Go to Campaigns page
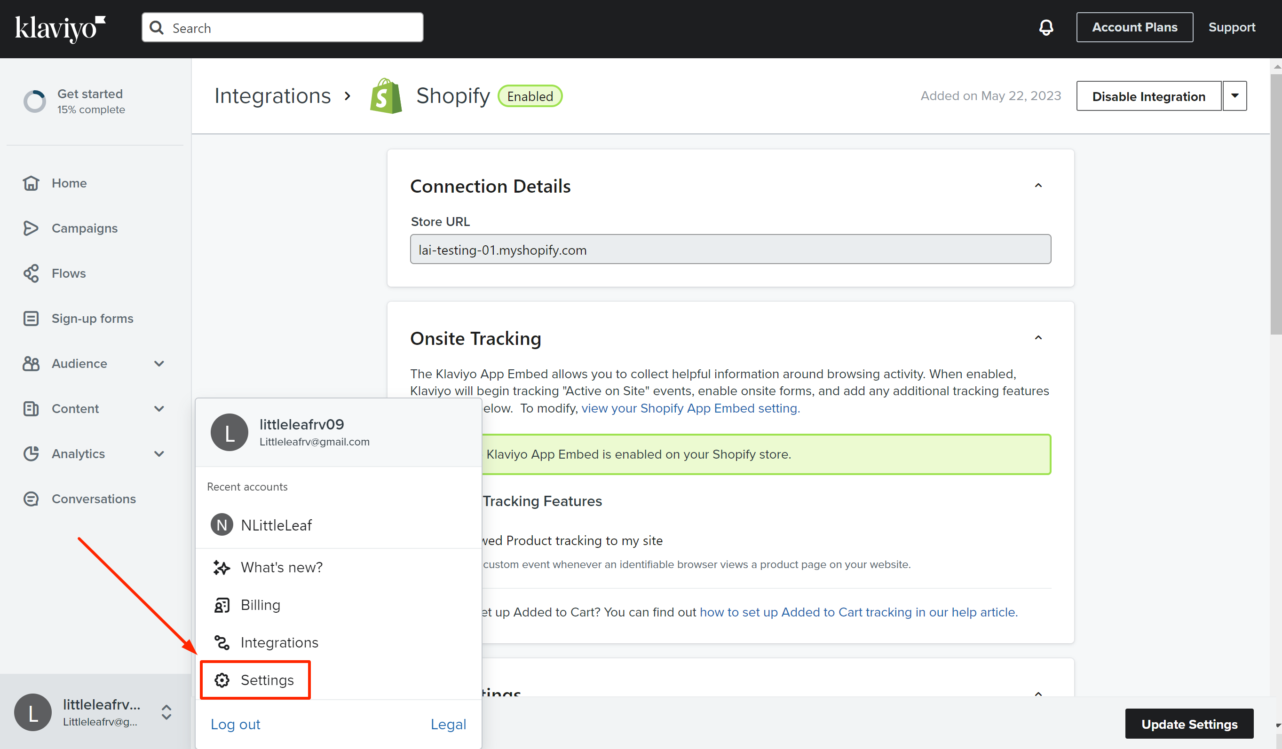The image size is (1282, 749). pos(85,228)
